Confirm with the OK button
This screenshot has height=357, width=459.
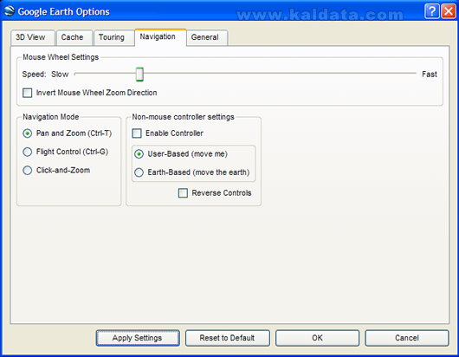(317, 338)
